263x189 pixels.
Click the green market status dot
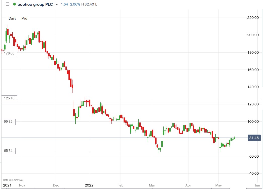click(x=14, y=4)
